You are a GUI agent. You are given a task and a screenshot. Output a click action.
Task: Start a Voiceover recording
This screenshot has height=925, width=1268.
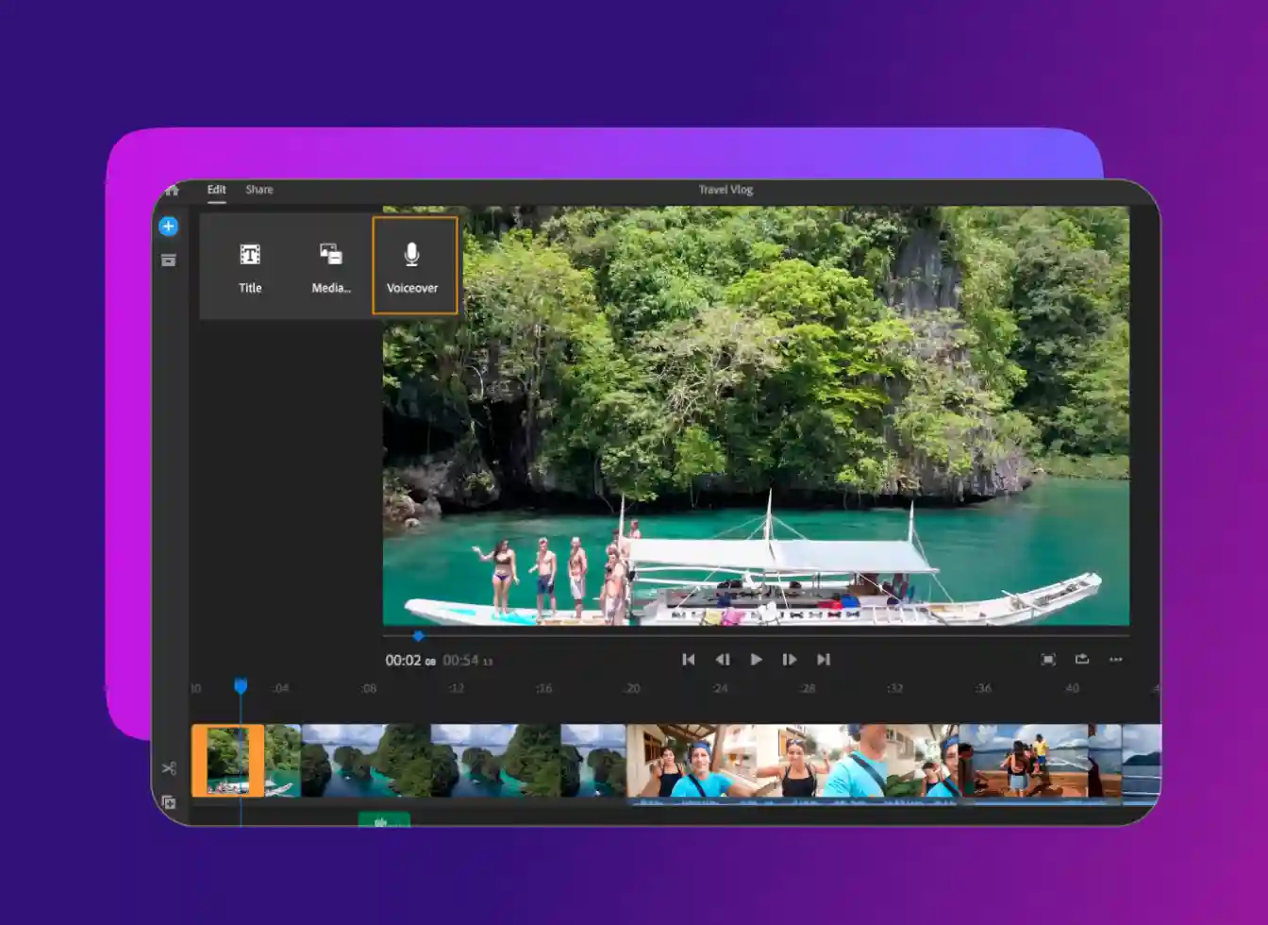pyautogui.click(x=414, y=265)
